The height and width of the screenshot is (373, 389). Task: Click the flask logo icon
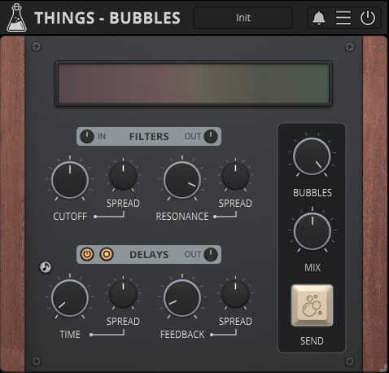pyautogui.click(x=16, y=18)
